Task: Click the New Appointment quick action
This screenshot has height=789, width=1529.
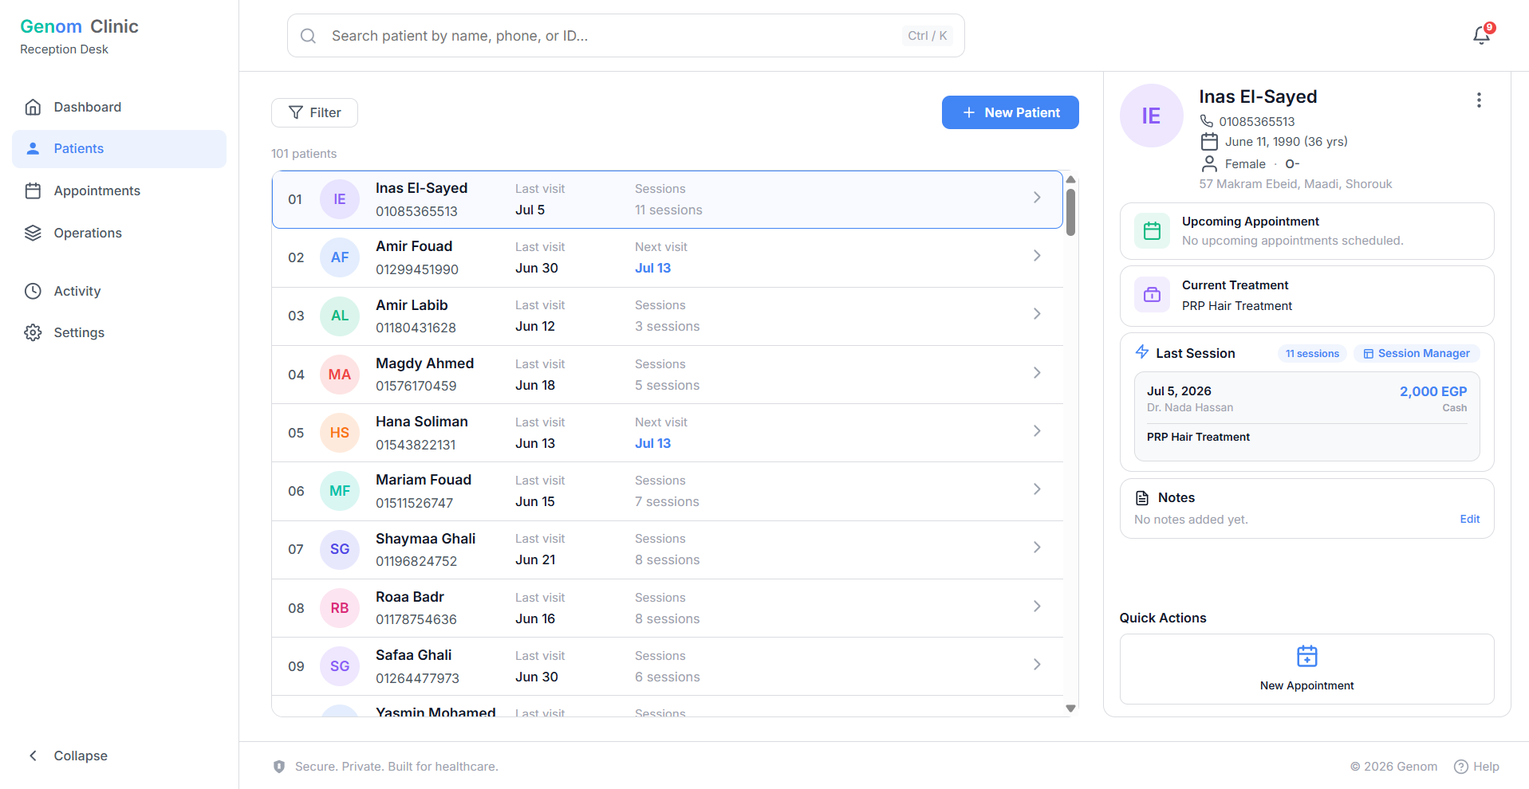Action: coord(1307,669)
